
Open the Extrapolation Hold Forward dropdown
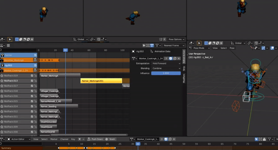click(x=166, y=63)
